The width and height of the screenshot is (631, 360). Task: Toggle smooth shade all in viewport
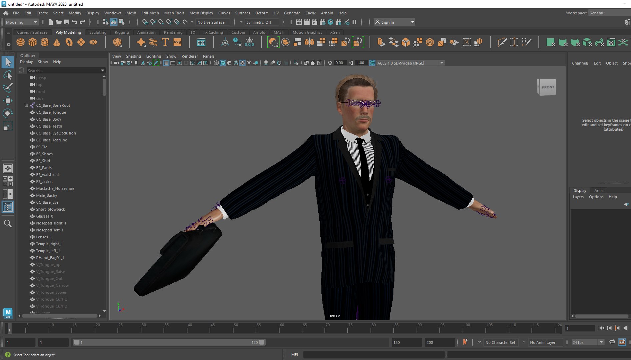tap(223, 63)
